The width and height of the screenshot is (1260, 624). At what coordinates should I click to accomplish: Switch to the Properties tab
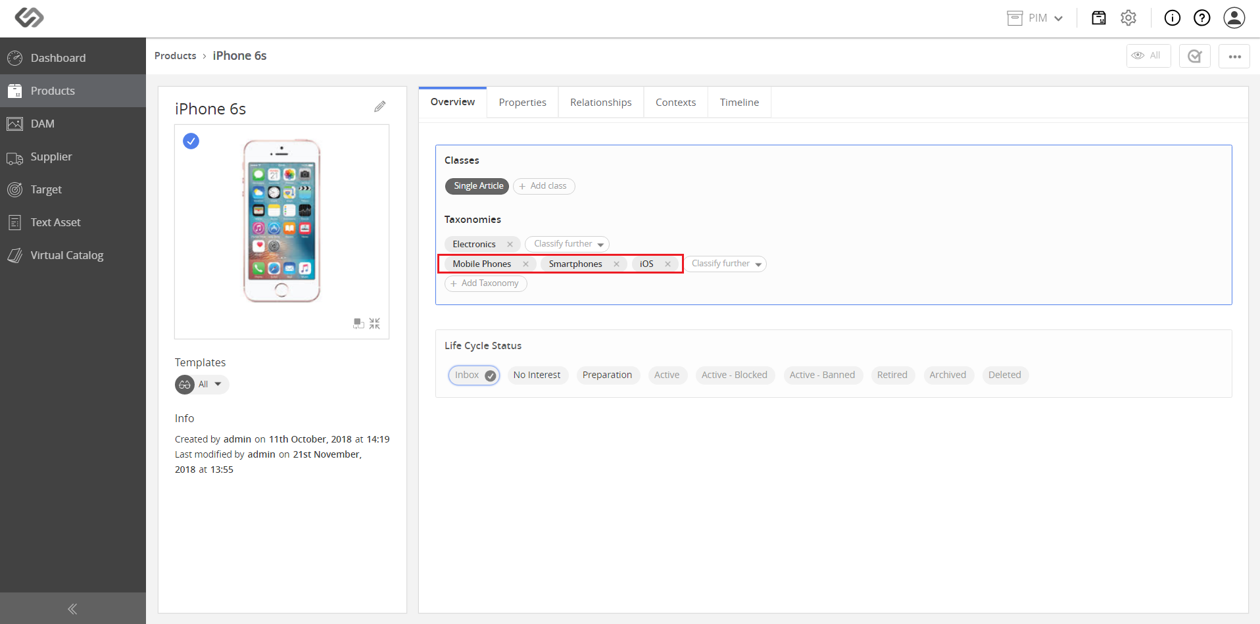[x=523, y=103]
